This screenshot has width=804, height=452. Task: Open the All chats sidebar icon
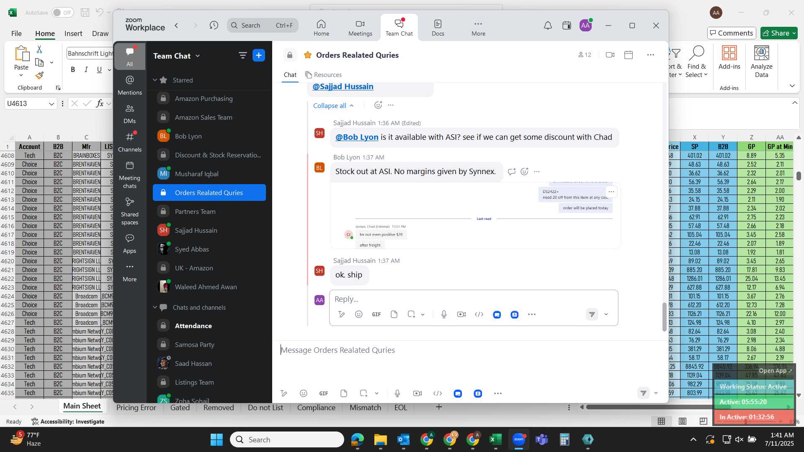130,56
